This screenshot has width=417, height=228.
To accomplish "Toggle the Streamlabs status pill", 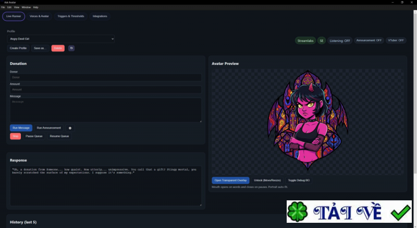I will point(305,41).
